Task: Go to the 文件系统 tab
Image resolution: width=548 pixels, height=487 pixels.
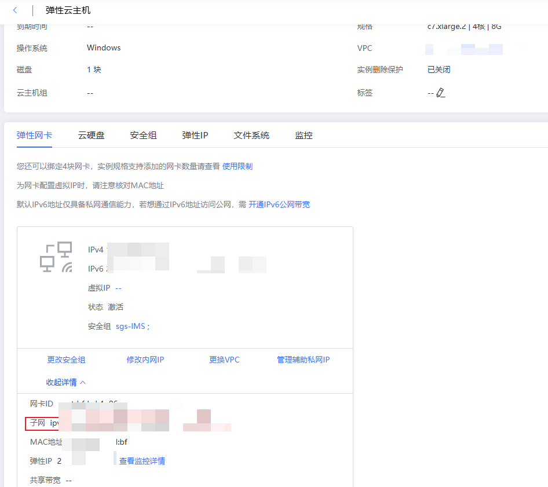Action: tap(251, 136)
